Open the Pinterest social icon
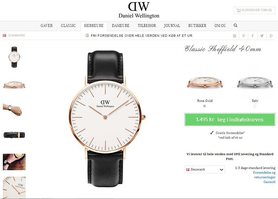 point(244,36)
